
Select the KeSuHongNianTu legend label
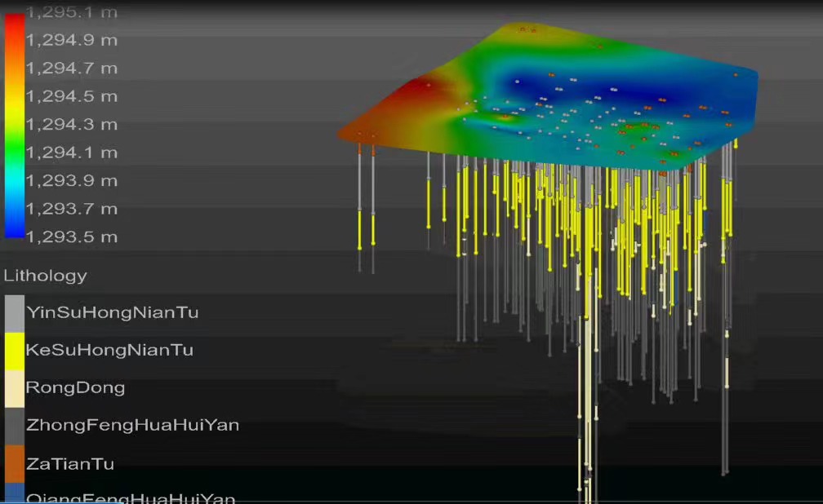coord(110,350)
